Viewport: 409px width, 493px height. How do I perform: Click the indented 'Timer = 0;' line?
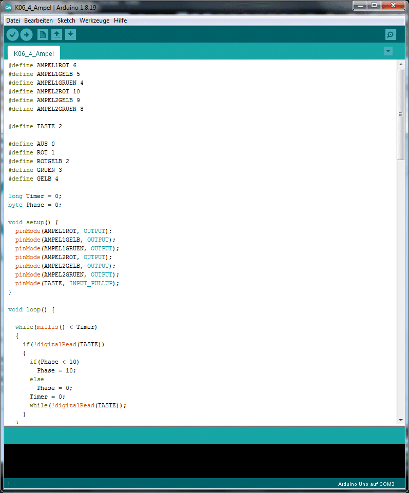48,397
